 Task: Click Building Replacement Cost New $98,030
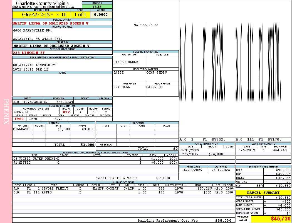(x=223, y=220)
